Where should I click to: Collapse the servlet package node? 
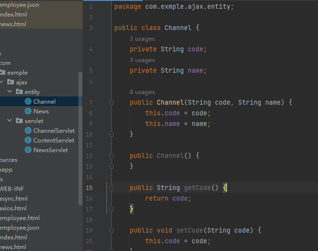(10, 121)
